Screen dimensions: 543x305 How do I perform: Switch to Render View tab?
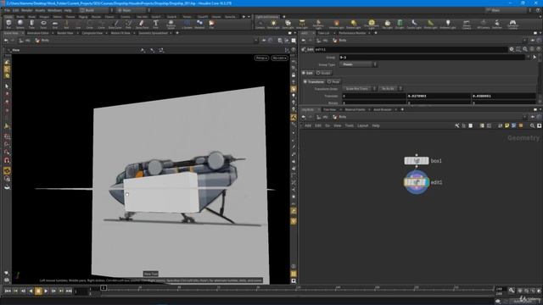(x=65, y=33)
